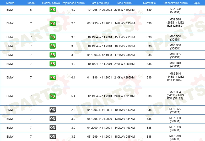Click the date range 04.2000 -> 11.2001
The height and width of the screenshot is (141, 205).
(x=100, y=128)
